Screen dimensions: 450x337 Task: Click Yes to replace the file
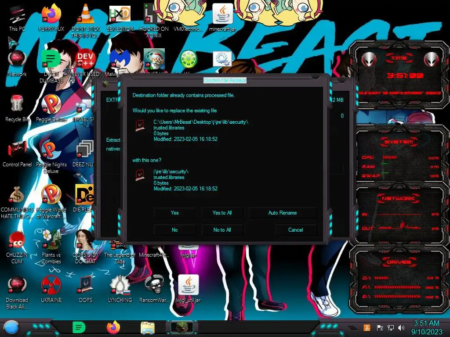(174, 213)
